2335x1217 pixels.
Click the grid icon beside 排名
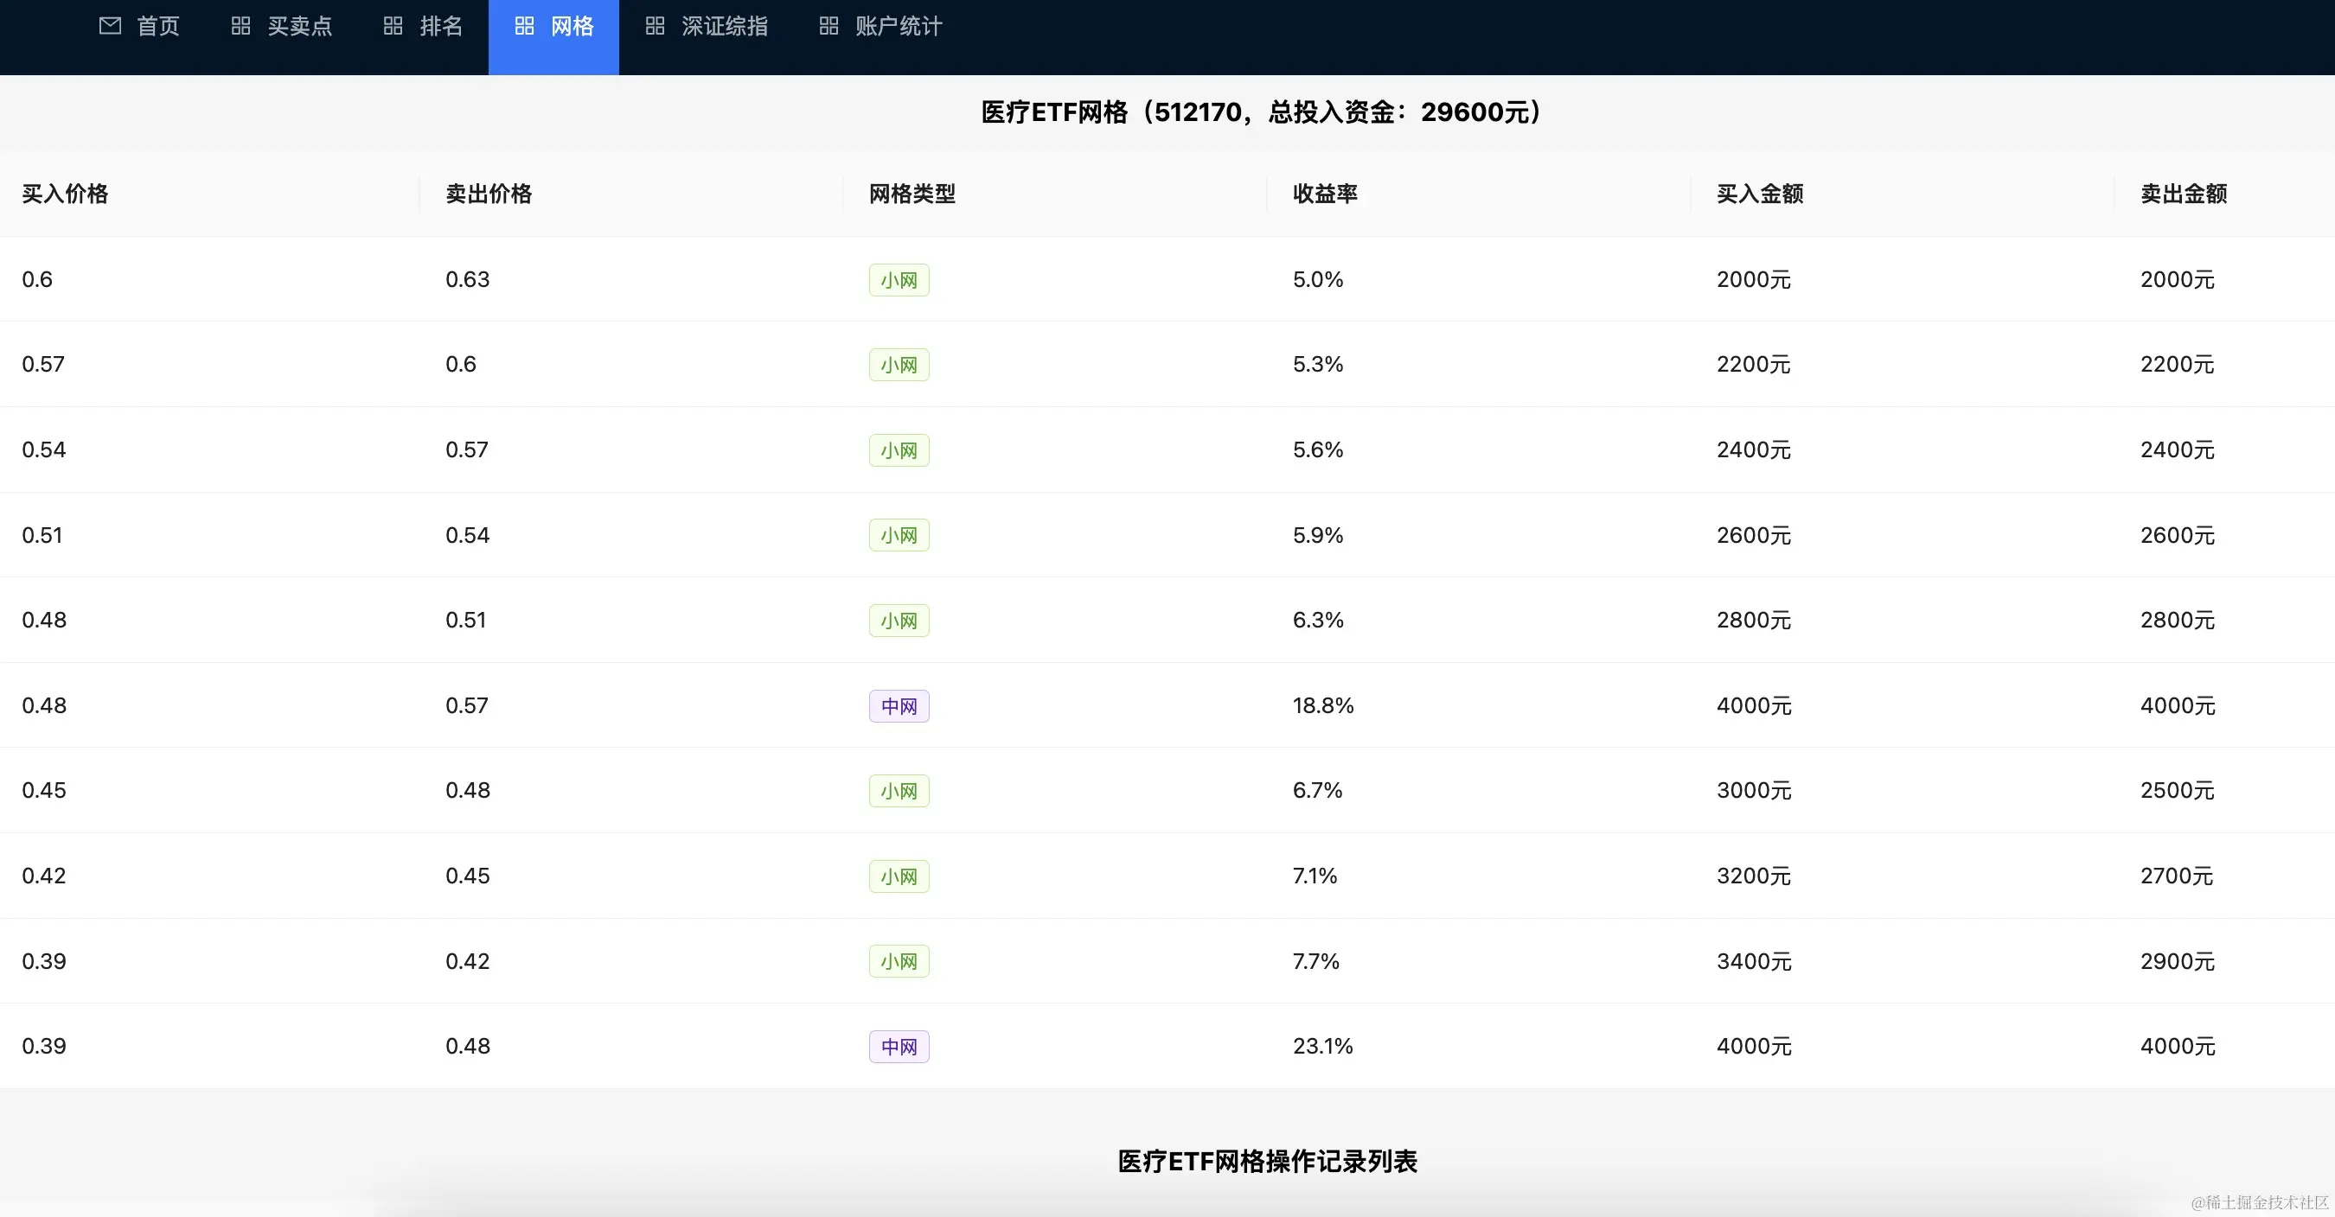393,26
